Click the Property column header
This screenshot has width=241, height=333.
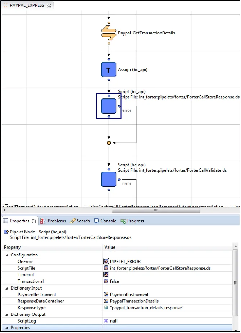[x=52, y=247]
